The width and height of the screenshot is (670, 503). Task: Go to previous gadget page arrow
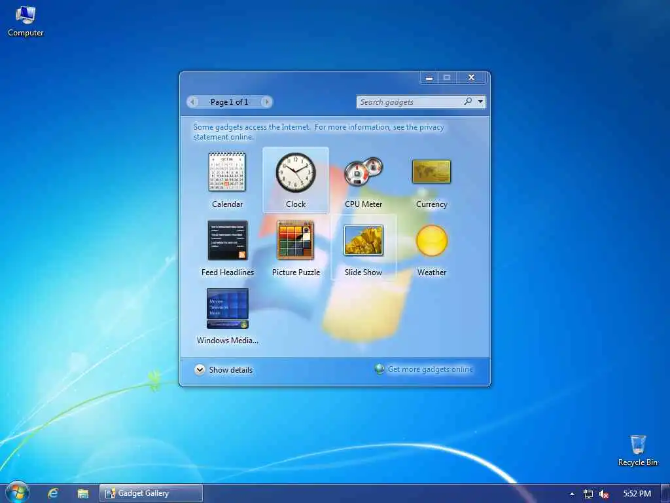click(x=192, y=102)
